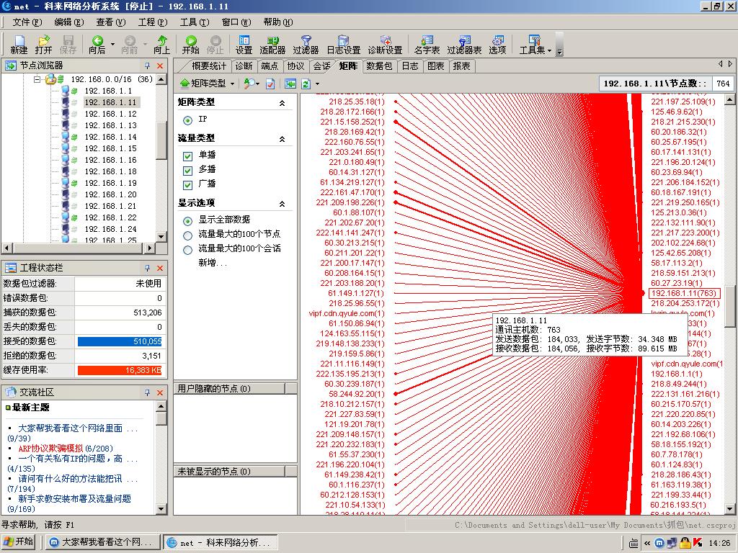738x553 pixels.
Task: Click the 日志设置 (Log Settings) icon
Action: pos(343,45)
